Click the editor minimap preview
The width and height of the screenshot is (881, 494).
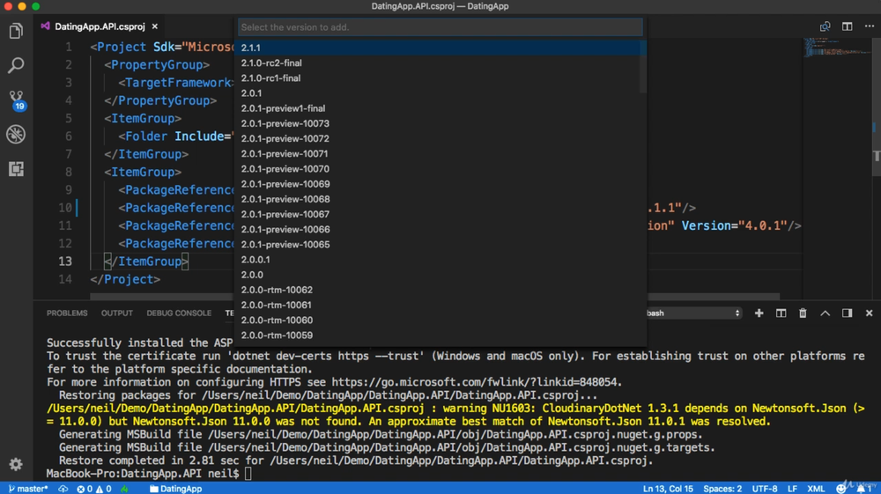[837, 48]
